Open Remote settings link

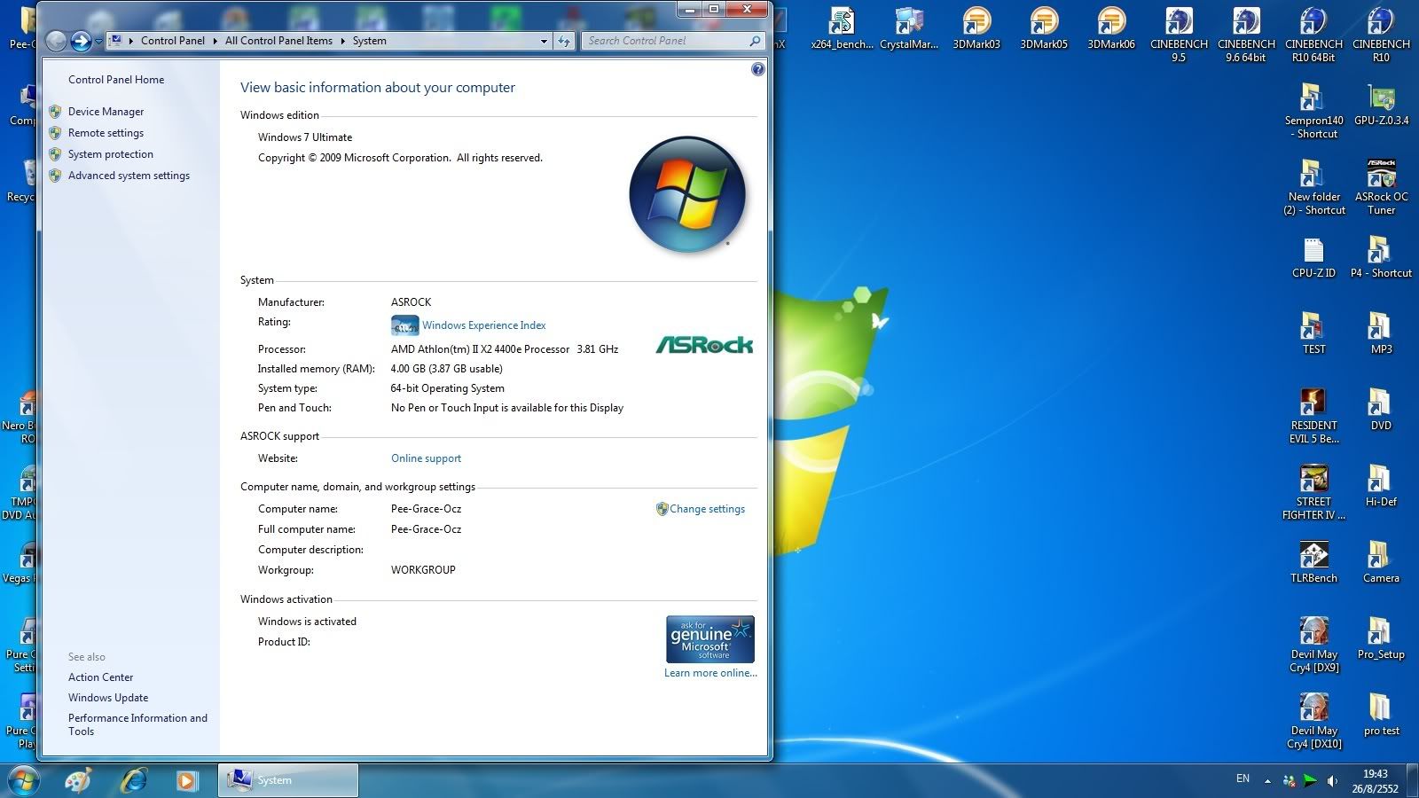(106, 133)
